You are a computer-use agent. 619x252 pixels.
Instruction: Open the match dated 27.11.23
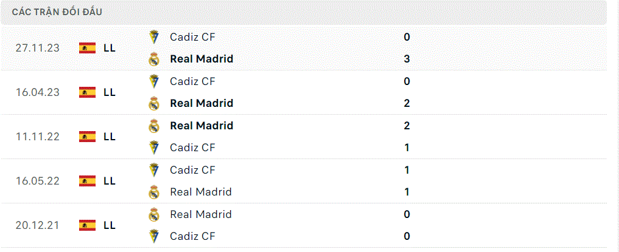(x=304, y=48)
